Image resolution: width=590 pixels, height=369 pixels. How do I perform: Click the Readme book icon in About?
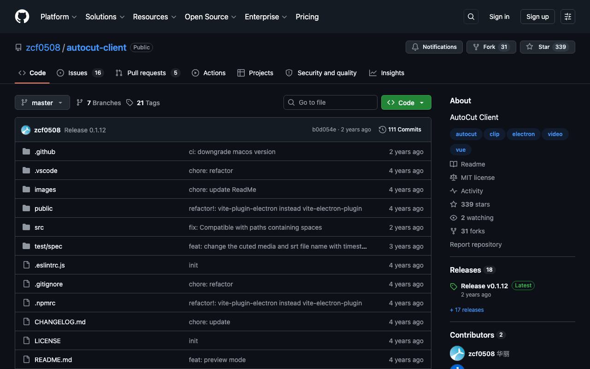[454, 164]
